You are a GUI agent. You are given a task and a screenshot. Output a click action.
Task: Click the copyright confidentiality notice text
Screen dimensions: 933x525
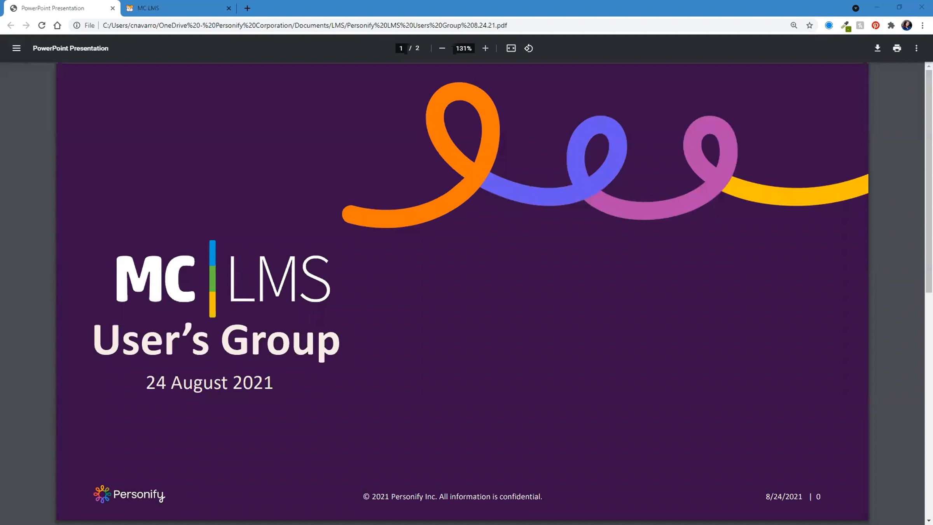pyautogui.click(x=453, y=497)
